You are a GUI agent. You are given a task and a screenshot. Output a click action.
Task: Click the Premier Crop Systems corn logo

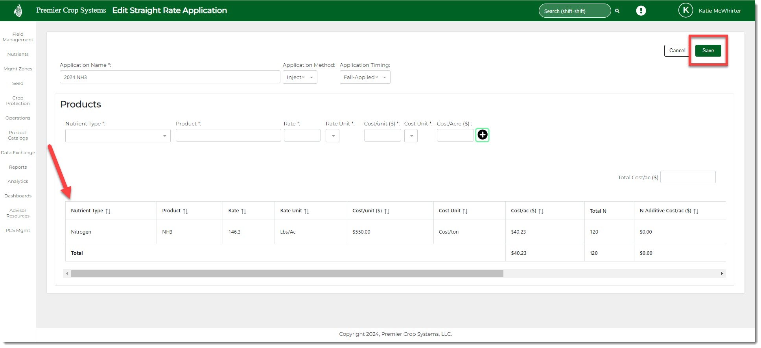click(18, 11)
